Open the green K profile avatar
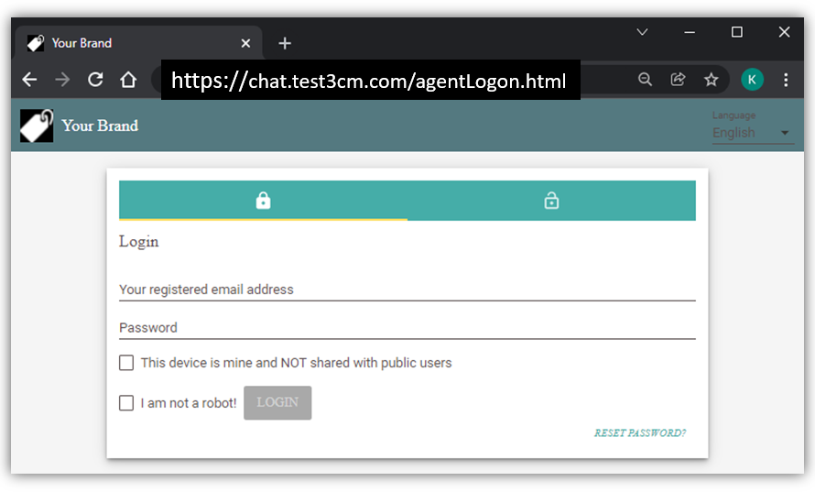The width and height of the screenshot is (815, 492). click(x=752, y=80)
